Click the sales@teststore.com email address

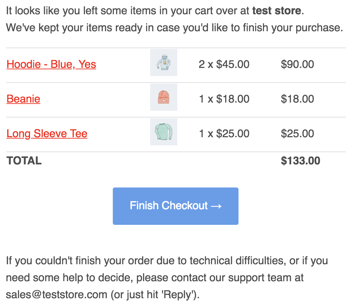[56, 294]
